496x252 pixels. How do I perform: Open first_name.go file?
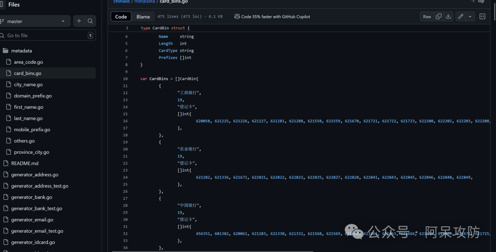[28, 107]
